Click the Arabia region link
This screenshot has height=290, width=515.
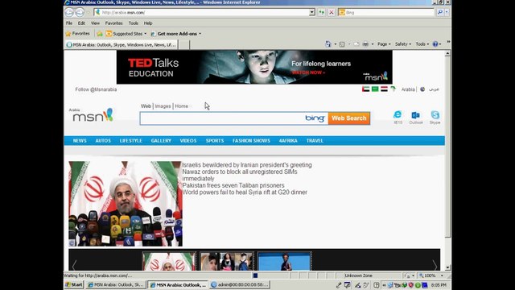(x=408, y=89)
